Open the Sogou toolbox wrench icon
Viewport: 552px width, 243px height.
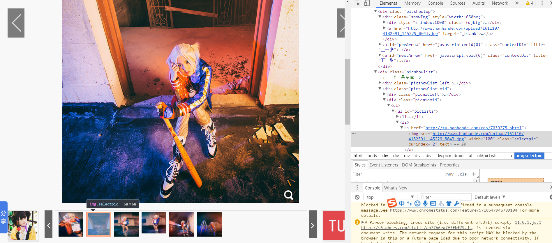[x=456, y=203]
